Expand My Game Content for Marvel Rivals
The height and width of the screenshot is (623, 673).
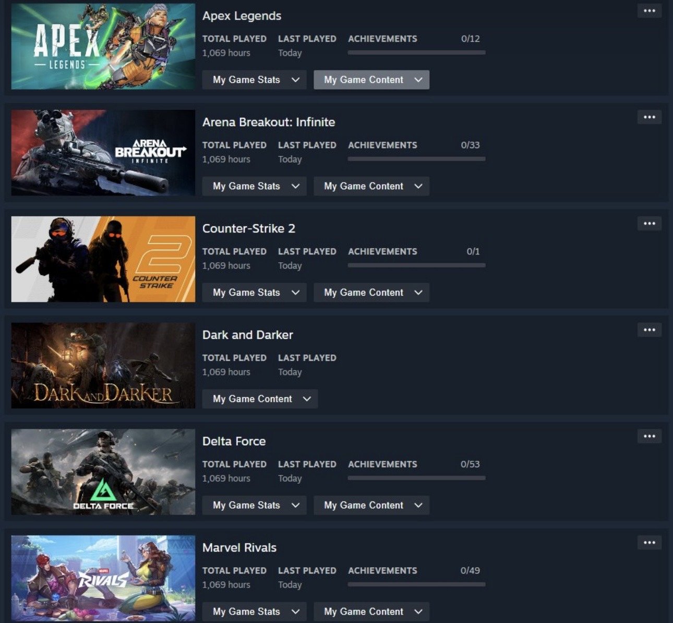point(371,612)
